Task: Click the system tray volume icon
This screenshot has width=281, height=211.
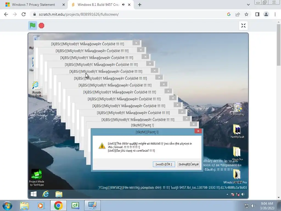Action: pos(253,206)
